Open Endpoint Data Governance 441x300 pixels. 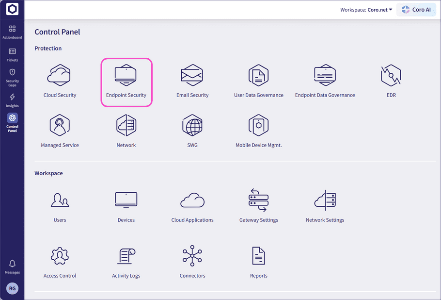325,81
